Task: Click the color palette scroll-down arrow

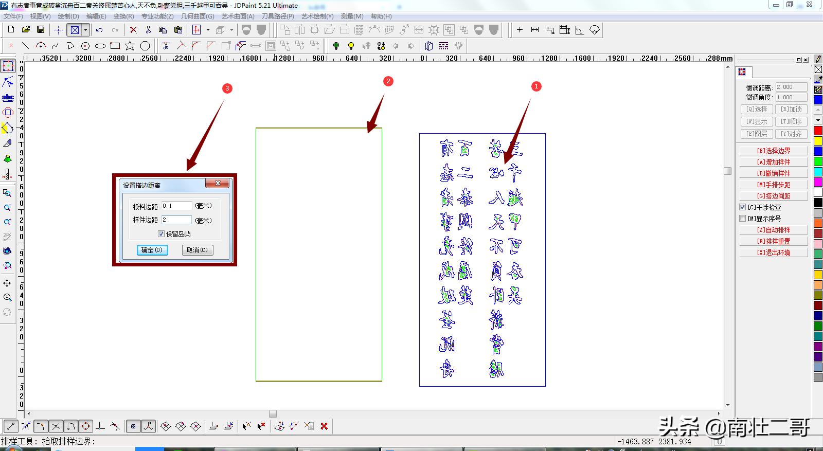Action: (818, 120)
